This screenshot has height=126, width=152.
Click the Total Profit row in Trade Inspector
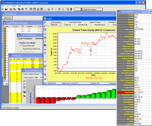click(x=134, y=92)
